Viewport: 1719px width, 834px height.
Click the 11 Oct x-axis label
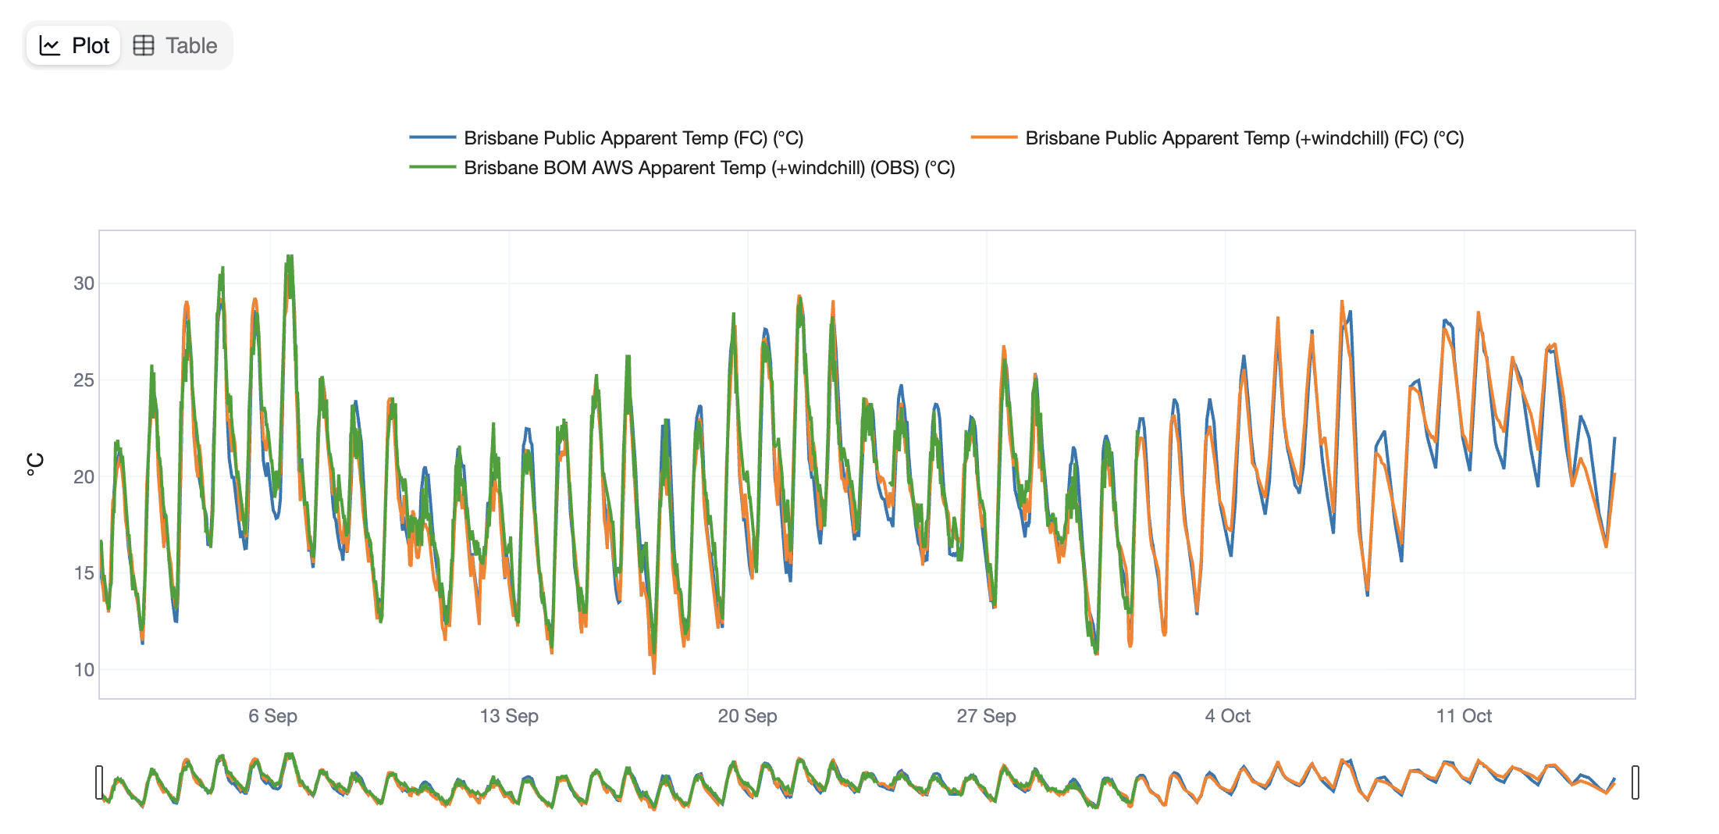[1464, 716]
